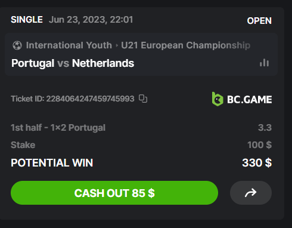Click the breadcrumb chevron between categories
Image resolution: width=292 pixels, height=228 pixels.
tap(117, 45)
